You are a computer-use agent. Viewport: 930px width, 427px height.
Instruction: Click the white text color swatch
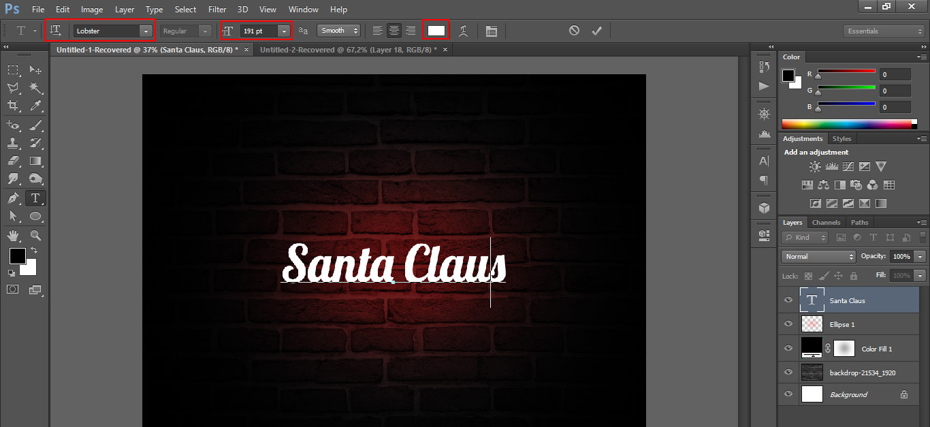436,31
